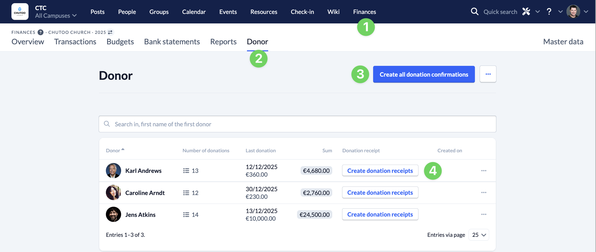Open the admin tools wrench icon
Viewport: 596px width, 252px height.
point(526,12)
